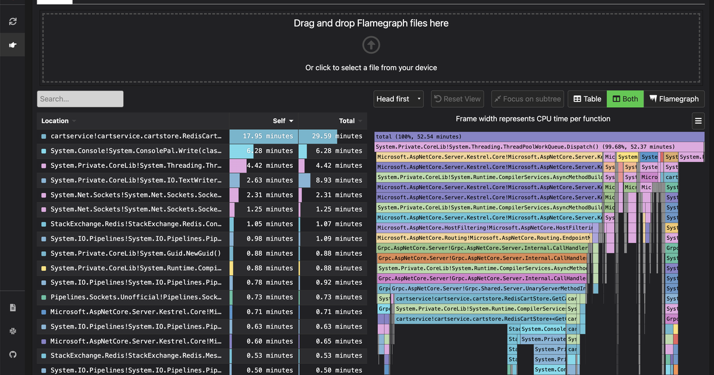714x375 pixels.
Task: Click 'Or click to select a file' text
Action: click(371, 68)
